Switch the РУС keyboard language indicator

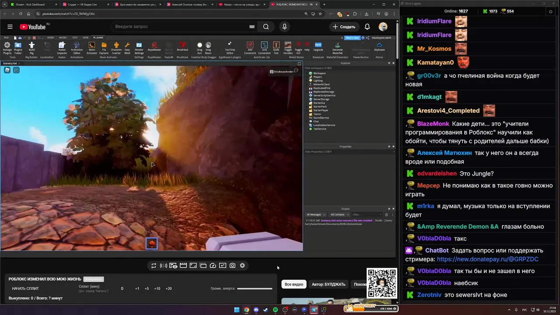click(x=525, y=310)
